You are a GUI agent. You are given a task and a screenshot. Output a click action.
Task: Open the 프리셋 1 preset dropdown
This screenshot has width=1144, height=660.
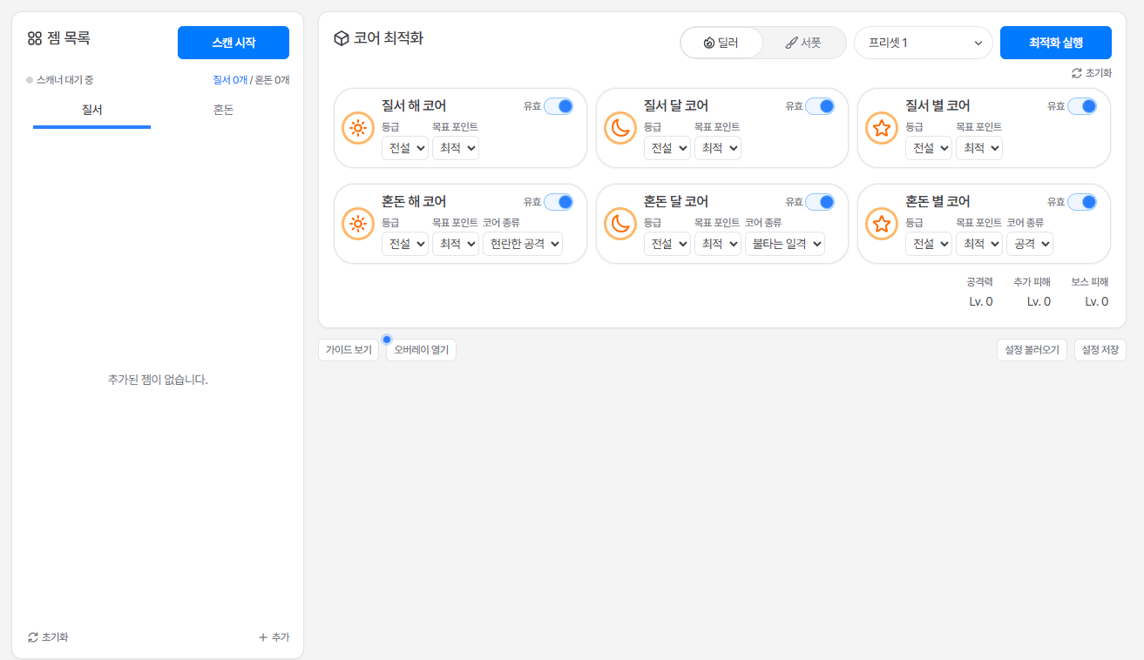coord(924,43)
